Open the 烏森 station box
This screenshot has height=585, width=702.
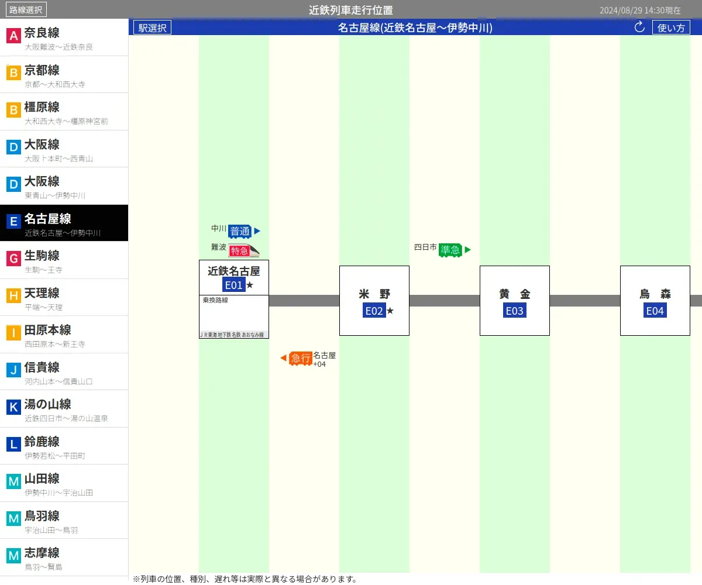click(655, 301)
